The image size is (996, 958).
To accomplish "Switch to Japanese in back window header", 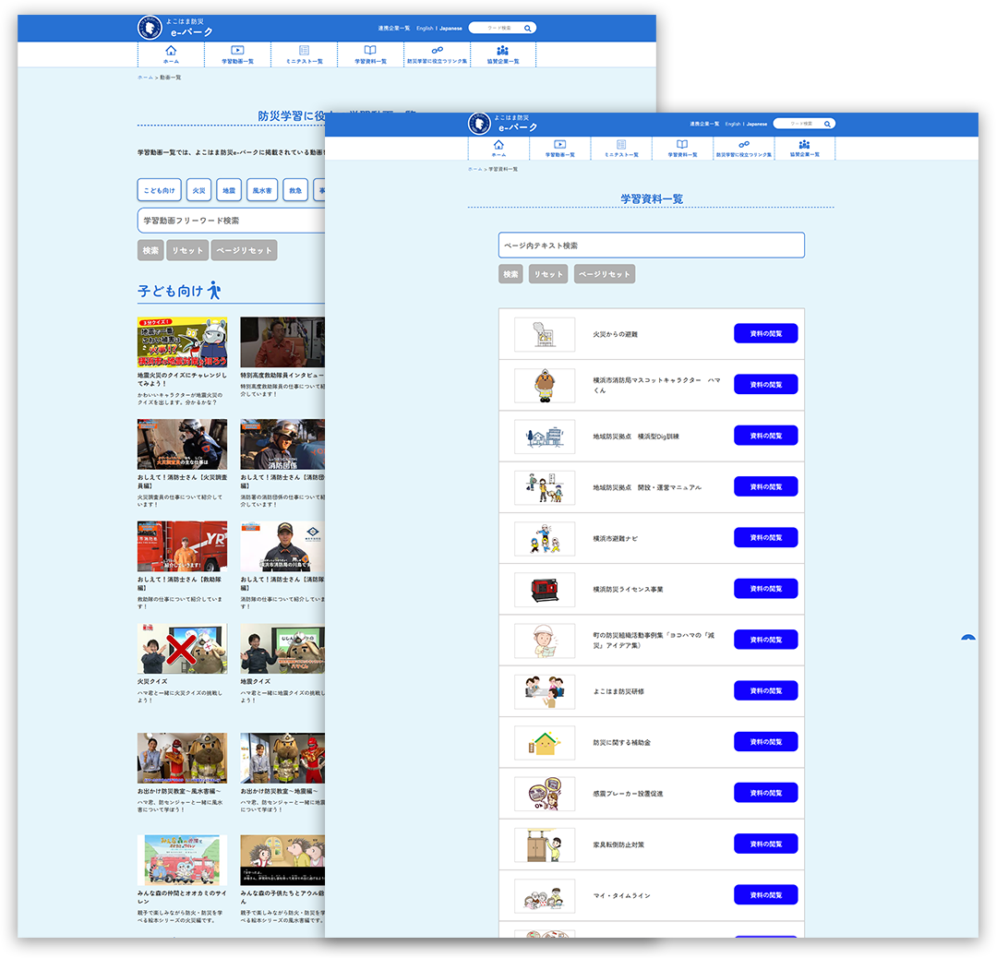I will tap(451, 28).
